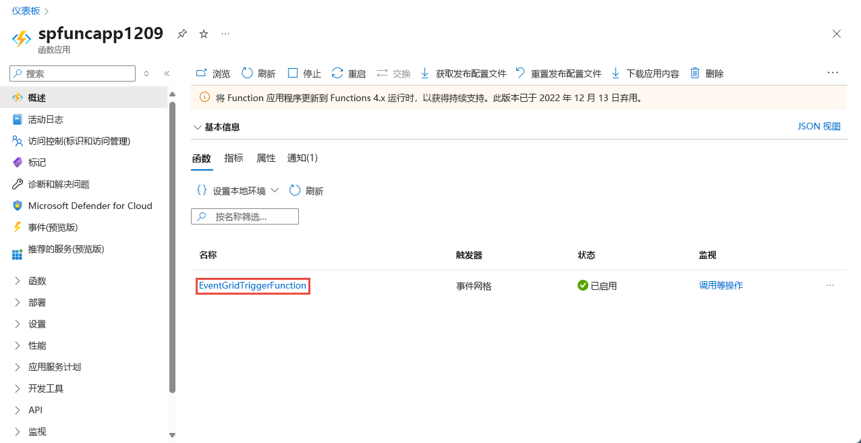This screenshot has height=443, width=861.
Task: Go to the 仪表板 breadcrumb
Action: pyautogui.click(x=26, y=11)
